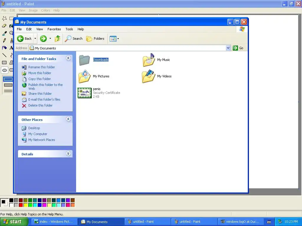Screen dimensions: 302x226
Task: Switch to index - Windows Picture taskbar item
Action: point(54,222)
